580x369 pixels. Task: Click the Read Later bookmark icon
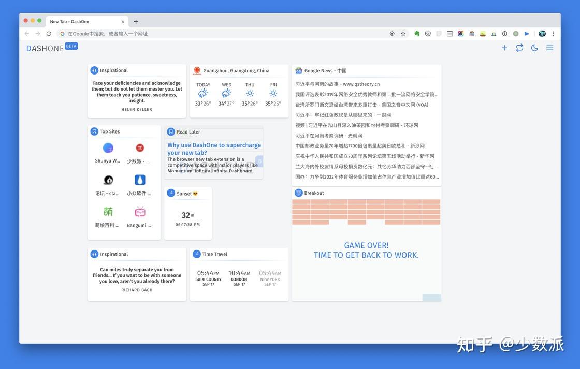[171, 131]
